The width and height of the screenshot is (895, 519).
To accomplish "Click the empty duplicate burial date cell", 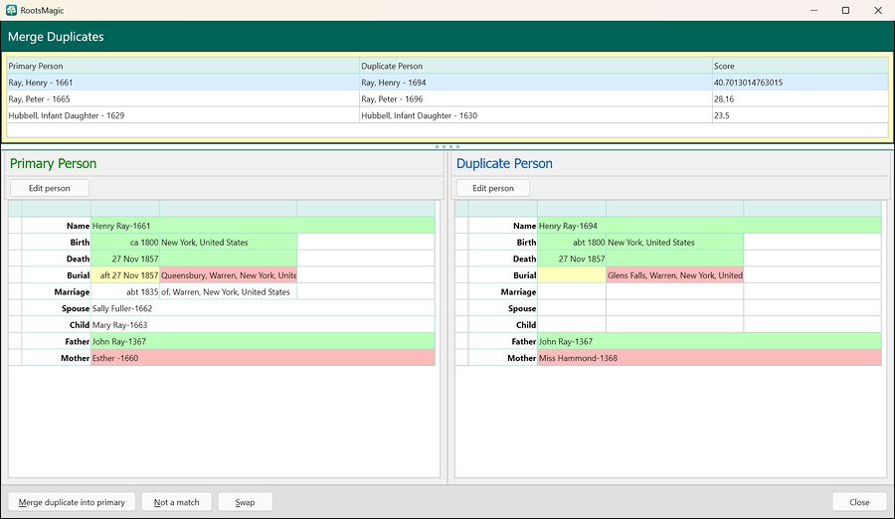I will click(572, 275).
